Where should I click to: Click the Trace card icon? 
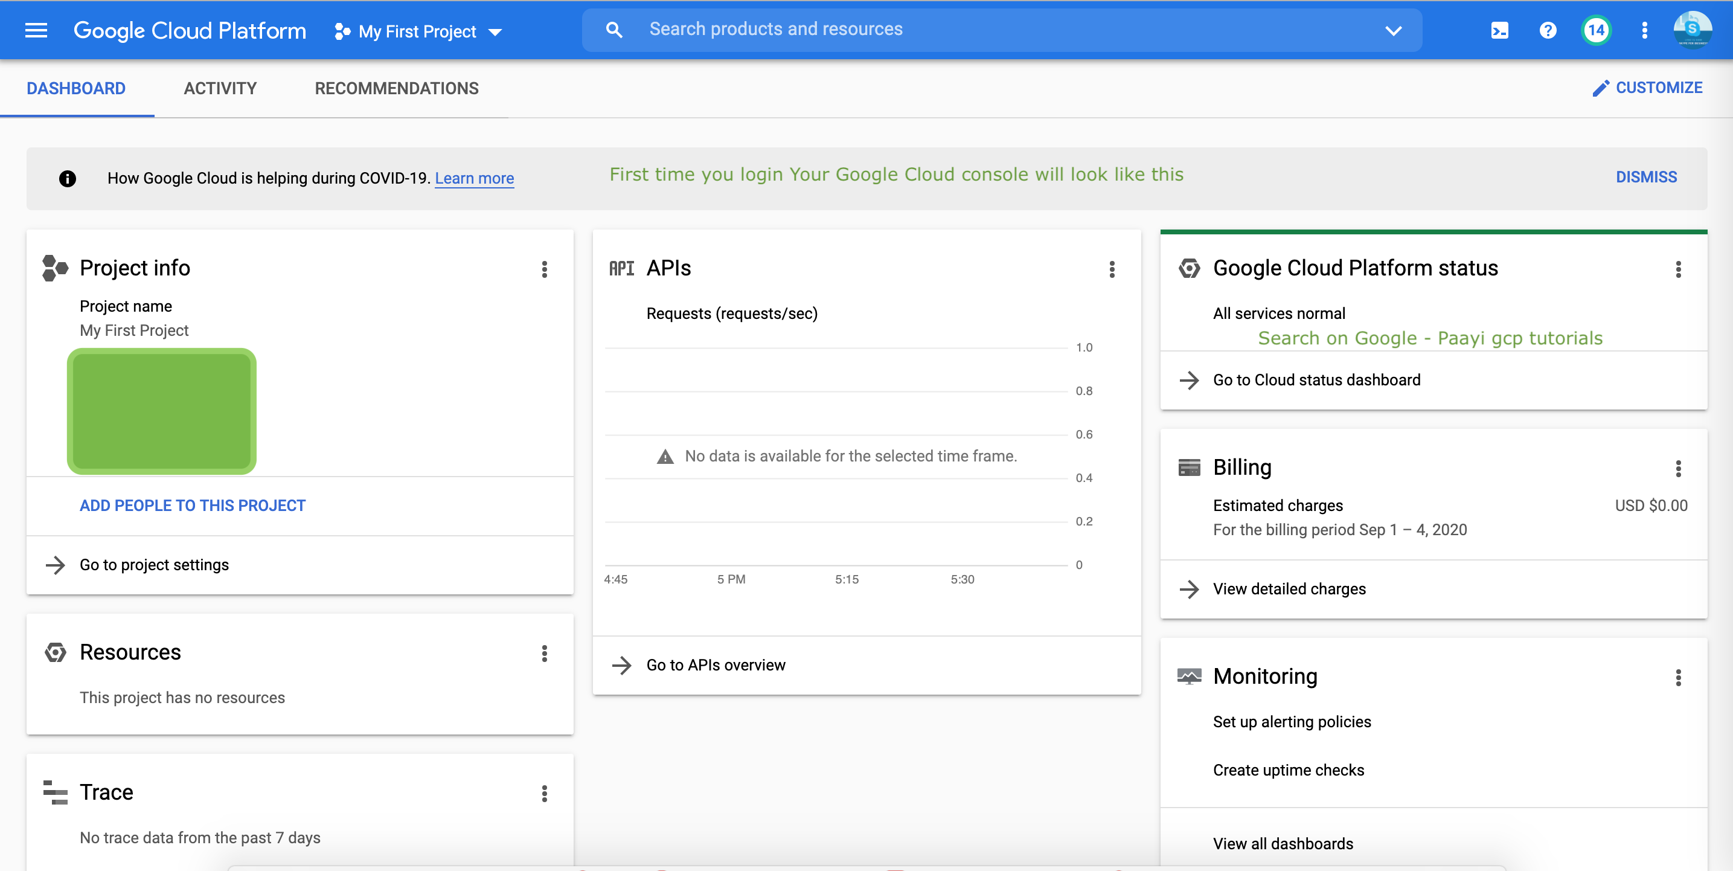55,792
